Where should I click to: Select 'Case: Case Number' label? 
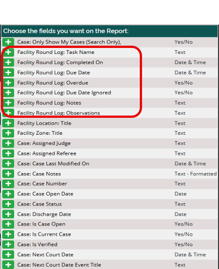point(42,184)
